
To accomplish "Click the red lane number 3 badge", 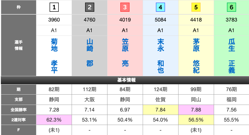I will [x=125, y=7].
